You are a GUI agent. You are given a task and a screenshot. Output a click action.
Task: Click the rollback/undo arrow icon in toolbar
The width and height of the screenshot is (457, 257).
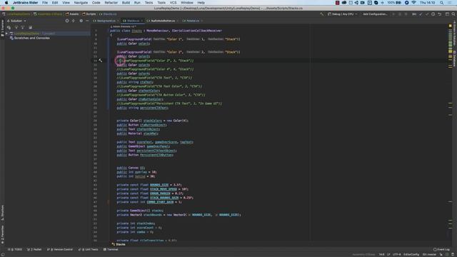(440, 14)
